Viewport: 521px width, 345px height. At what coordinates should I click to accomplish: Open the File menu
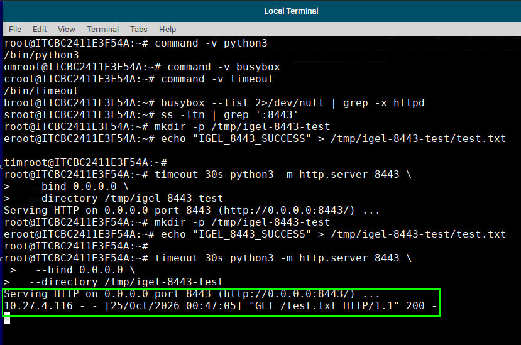point(15,30)
